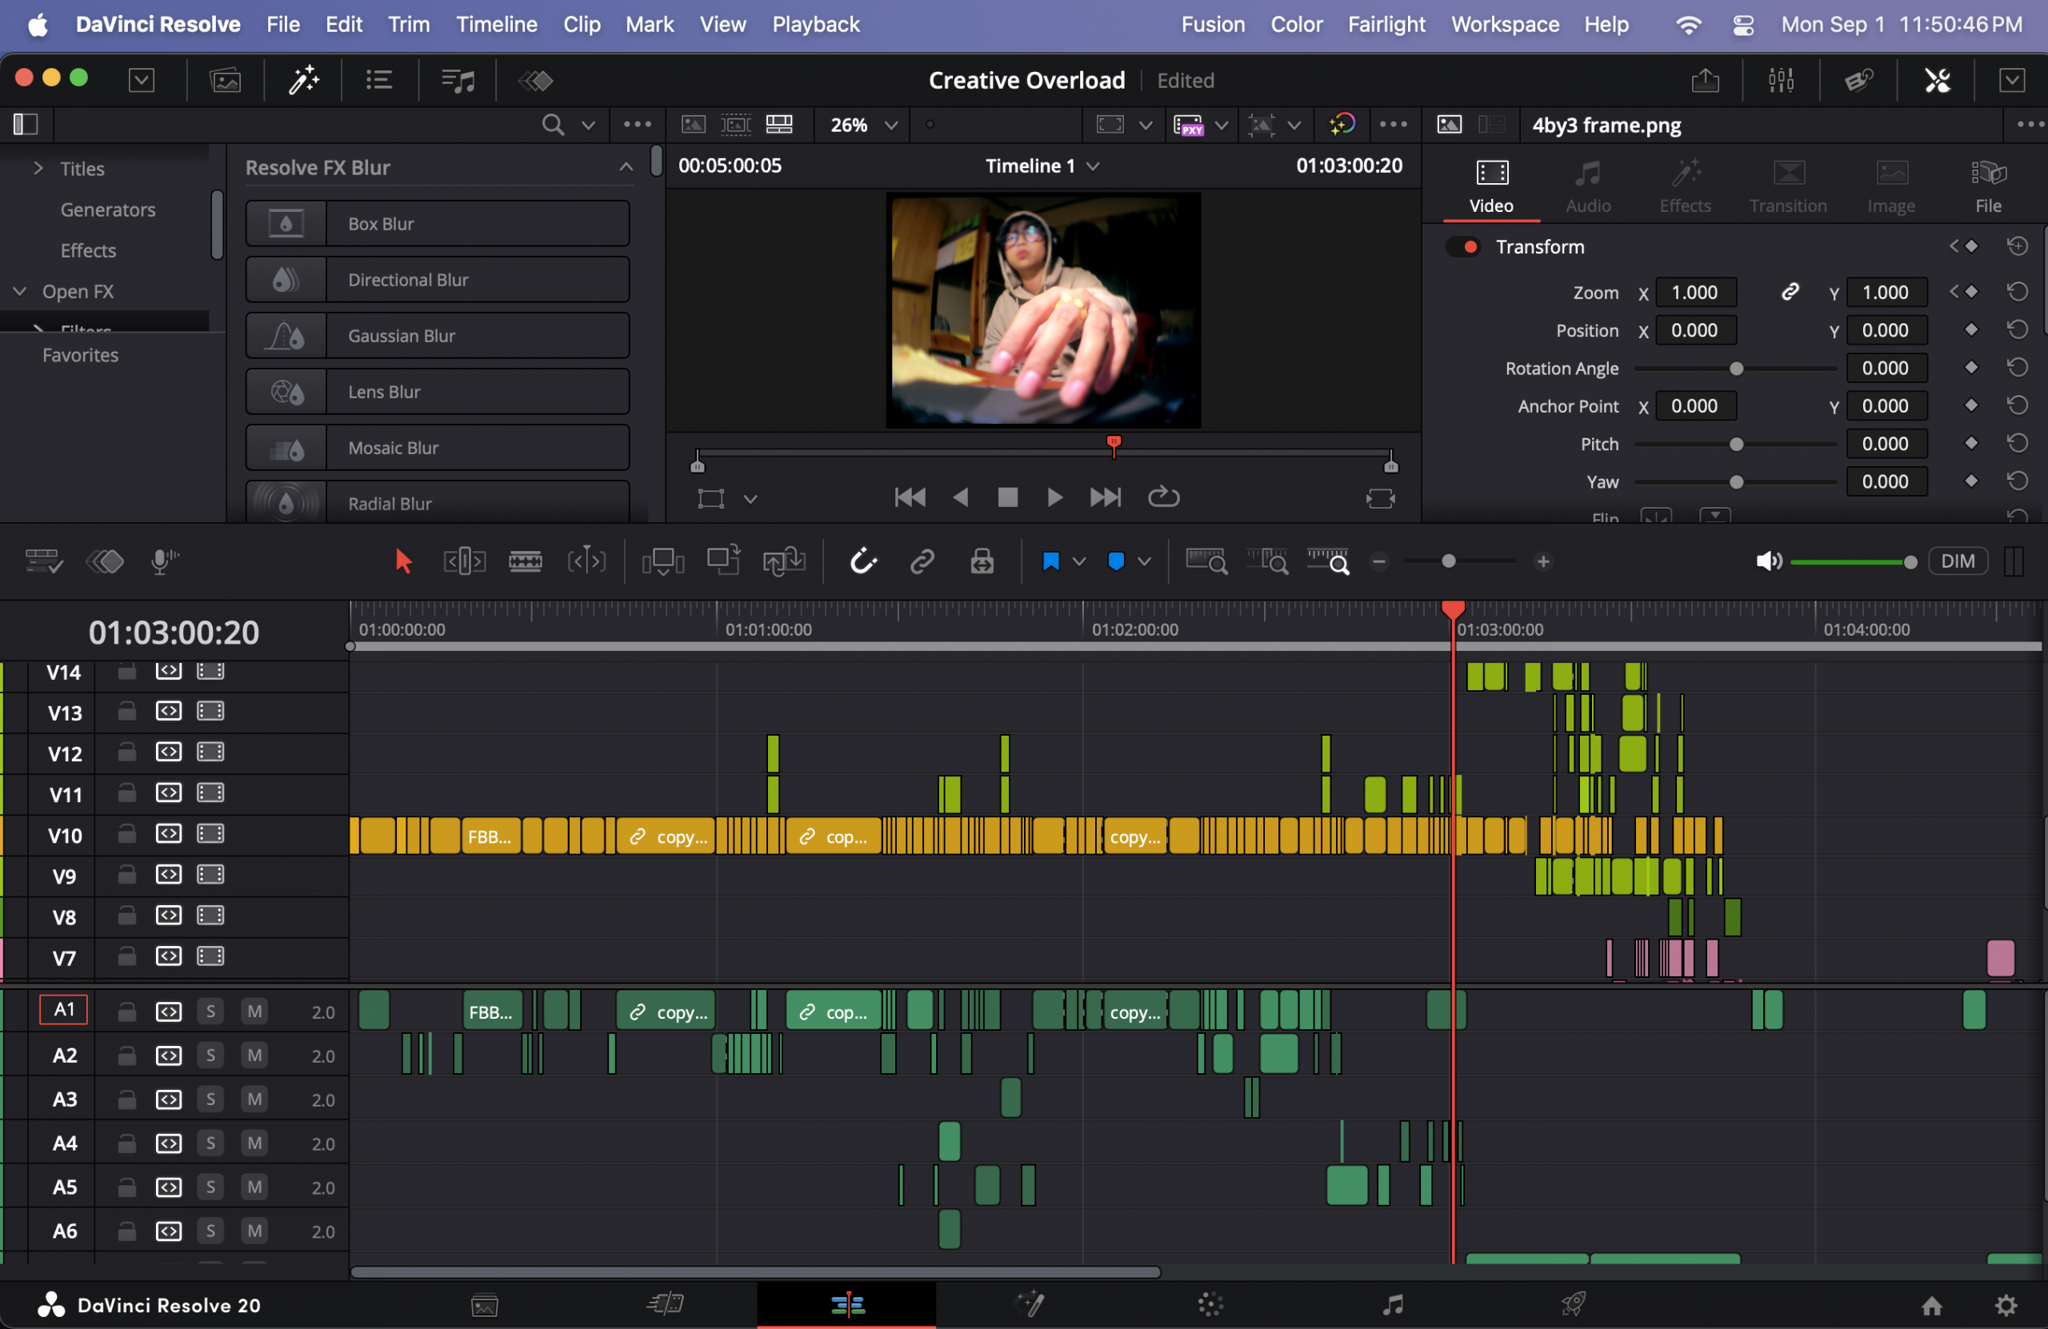Select the Trim Edit mode tool
Screen dimensions: 2048x1329
pos(465,561)
